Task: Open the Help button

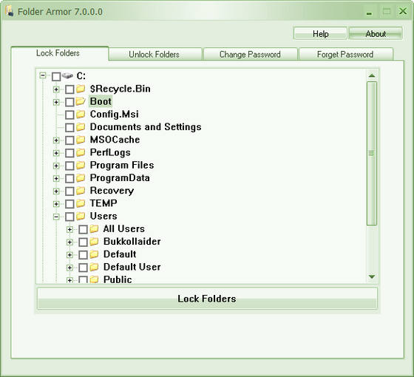Action: 320,33
